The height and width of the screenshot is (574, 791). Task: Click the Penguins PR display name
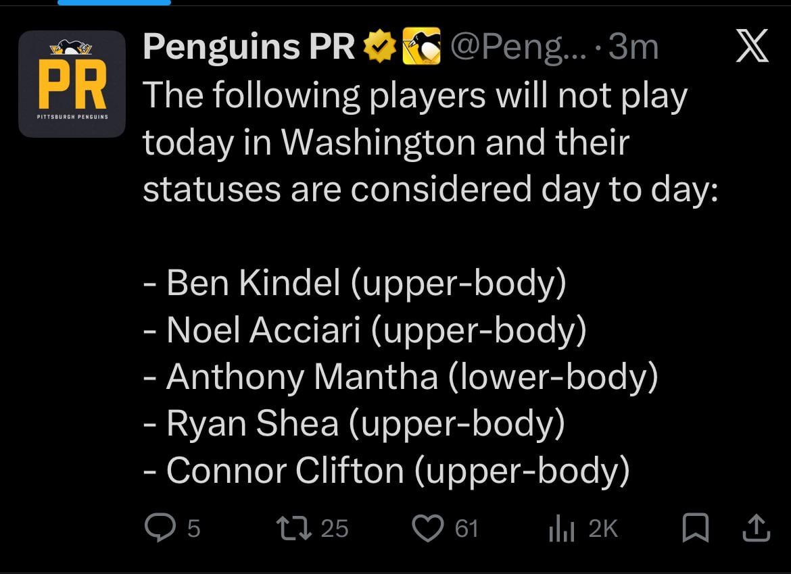(249, 47)
